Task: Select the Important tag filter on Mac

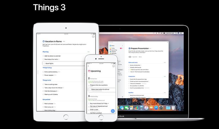Action: [135, 57]
